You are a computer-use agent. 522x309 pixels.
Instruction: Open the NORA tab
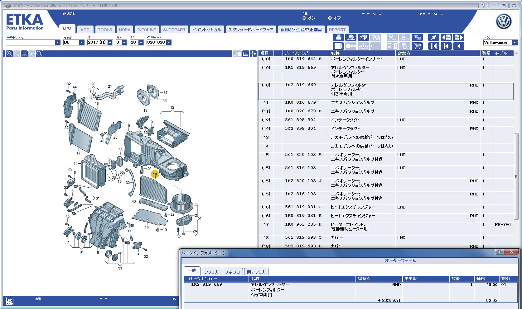tap(124, 30)
